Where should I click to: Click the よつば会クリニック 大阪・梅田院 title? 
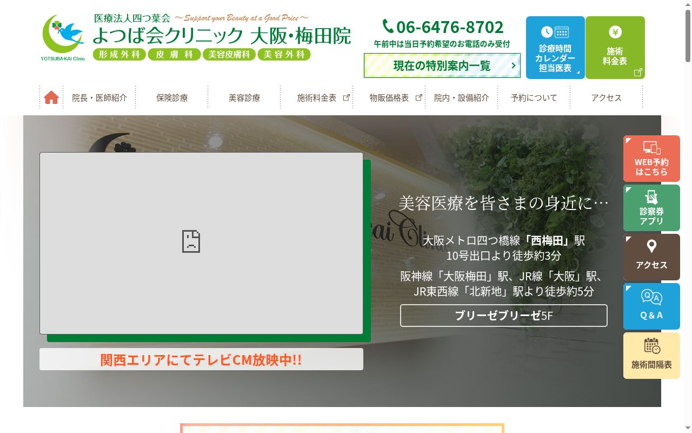(222, 36)
